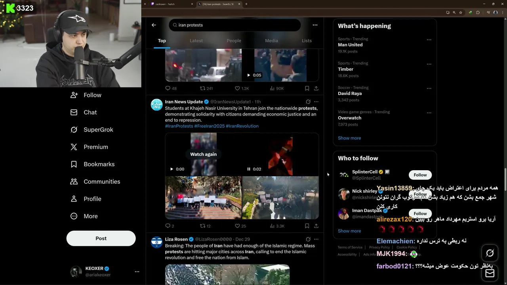Like the Iran News Update post
This screenshot has width=507, height=285.
240,226
